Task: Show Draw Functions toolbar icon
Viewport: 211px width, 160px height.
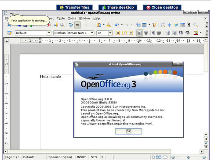Action: tap(154, 25)
